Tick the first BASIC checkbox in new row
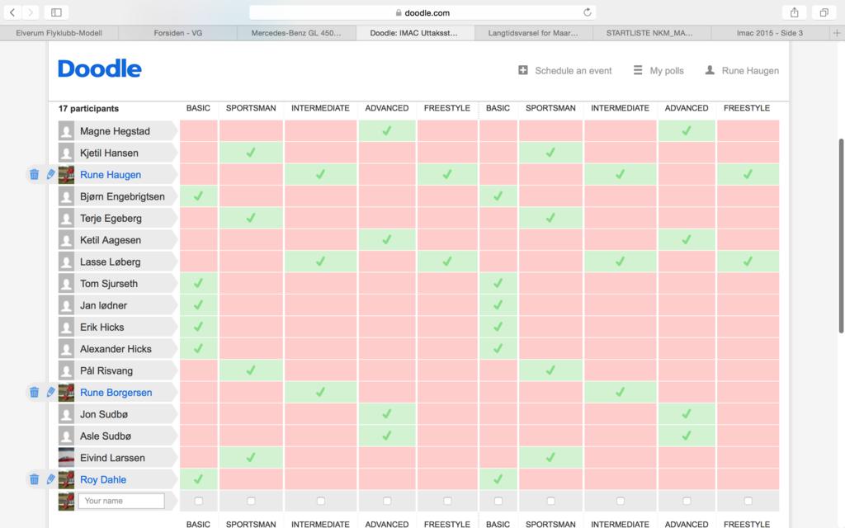Viewport: 845px width, 528px height. click(198, 501)
